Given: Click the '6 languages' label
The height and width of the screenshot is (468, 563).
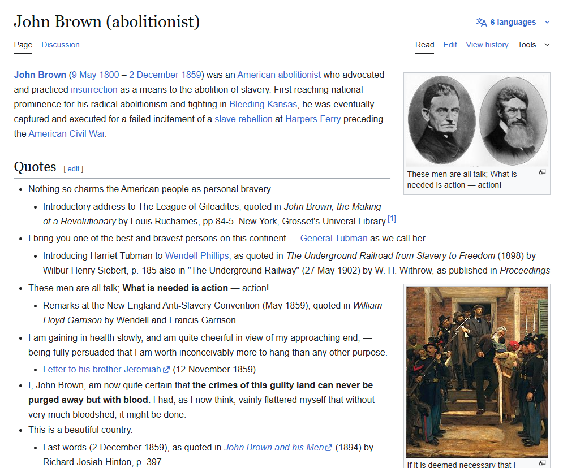Looking at the screenshot, I should [513, 22].
